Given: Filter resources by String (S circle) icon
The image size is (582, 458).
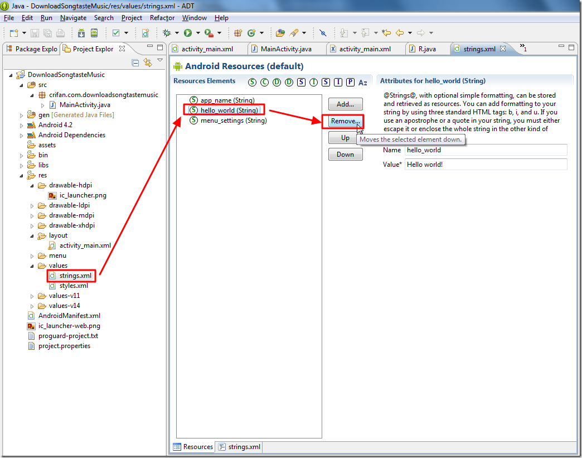Looking at the screenshot, I should pos(253,82).
